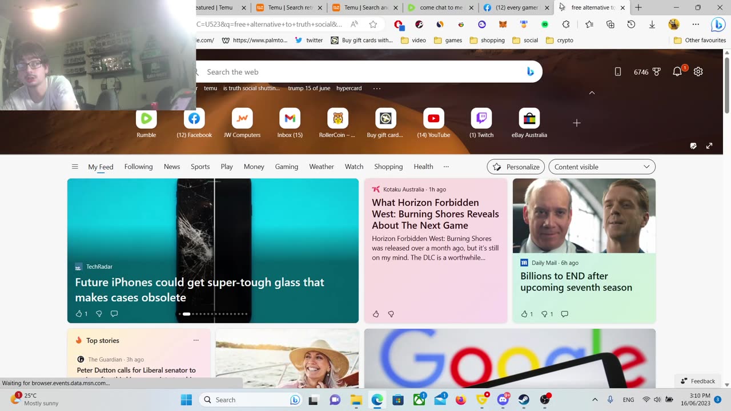This screenshot has height=411, width=731.
Task: Click the Personalize button
Action: click(x=516, y=167)
